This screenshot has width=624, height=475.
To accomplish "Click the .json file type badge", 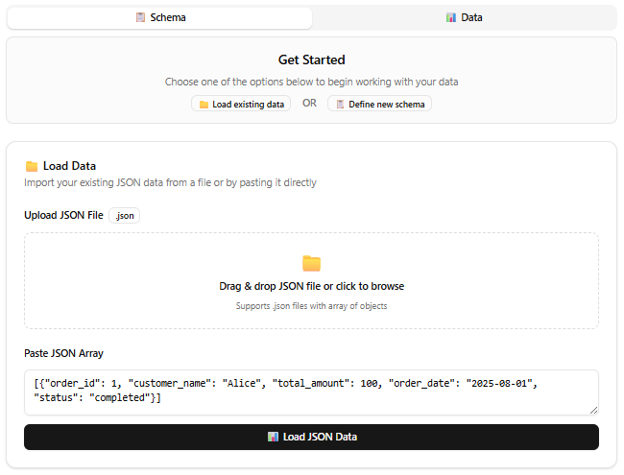I will coord(125,216).
